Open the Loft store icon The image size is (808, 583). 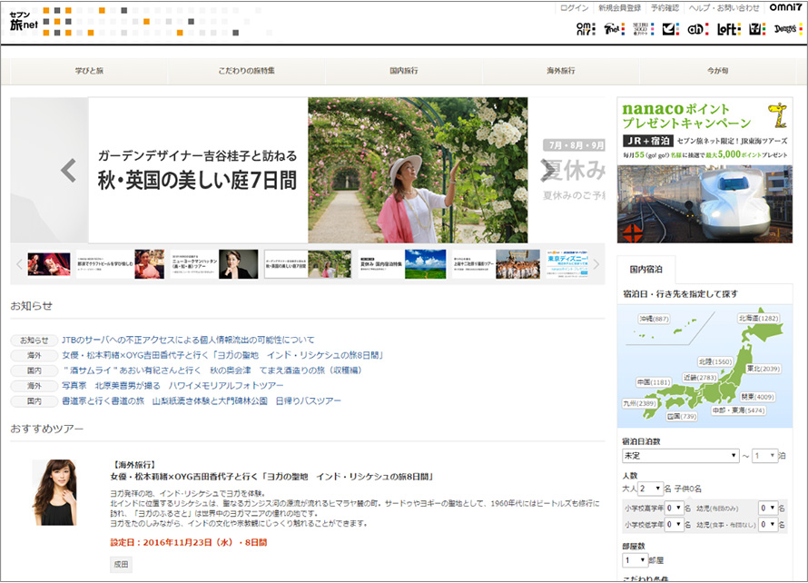pos(729,29)
